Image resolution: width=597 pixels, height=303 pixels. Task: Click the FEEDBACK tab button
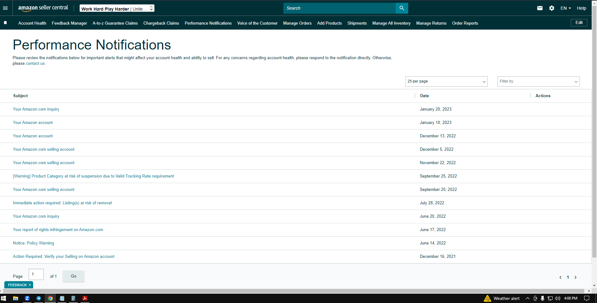(x=17, y=285)
